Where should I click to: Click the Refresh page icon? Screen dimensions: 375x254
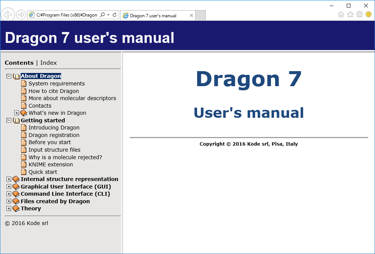pos(115,15)
